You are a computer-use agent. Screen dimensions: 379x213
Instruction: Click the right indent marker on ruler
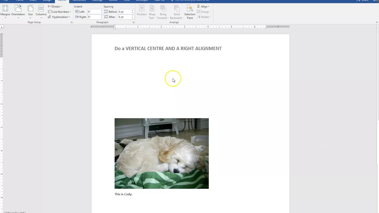[266, 27]
